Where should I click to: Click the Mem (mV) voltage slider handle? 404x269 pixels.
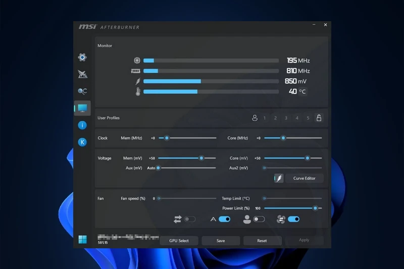(x=201, y=158)
